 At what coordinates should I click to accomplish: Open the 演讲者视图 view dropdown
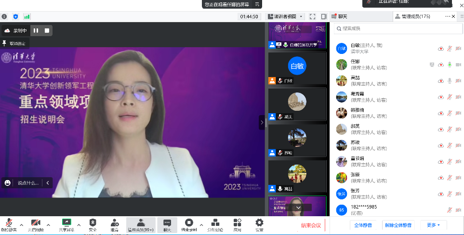tap(285, 16)
